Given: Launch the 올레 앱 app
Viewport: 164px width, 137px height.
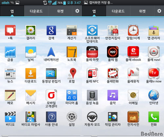Looking at the screenshot, I should [113, 52].
